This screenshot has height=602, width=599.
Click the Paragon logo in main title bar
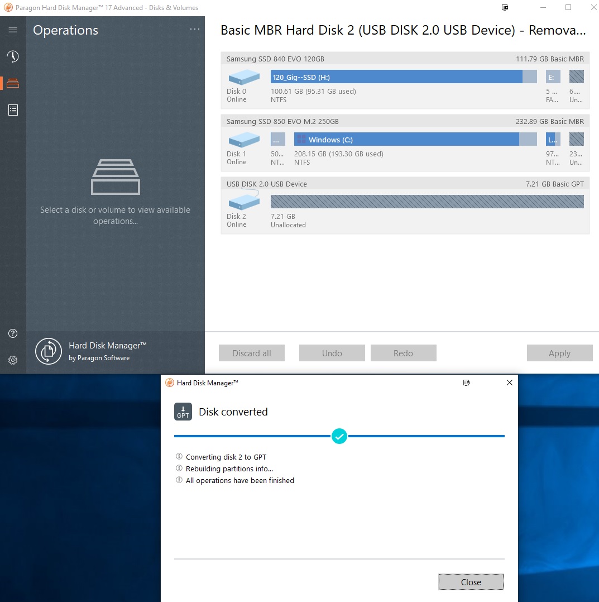point(8,7)
